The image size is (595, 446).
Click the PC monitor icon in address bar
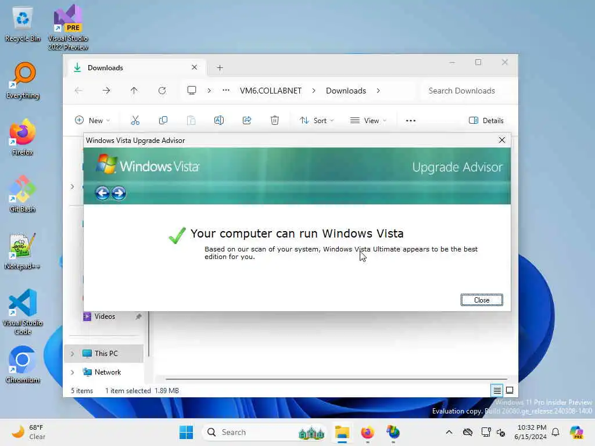[x=192, y=90]
